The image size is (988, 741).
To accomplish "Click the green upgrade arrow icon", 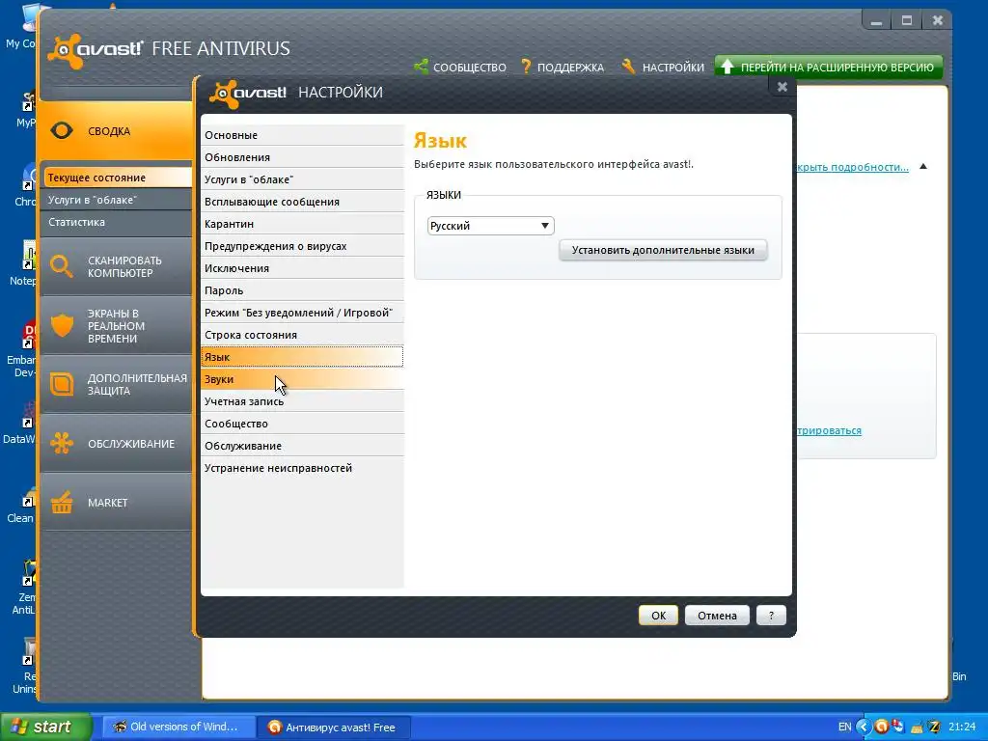I will tap(727, 67).
